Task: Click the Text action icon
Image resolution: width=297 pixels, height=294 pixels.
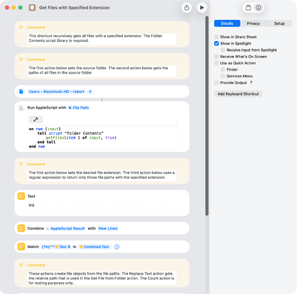Action: (x=21, y=196)
